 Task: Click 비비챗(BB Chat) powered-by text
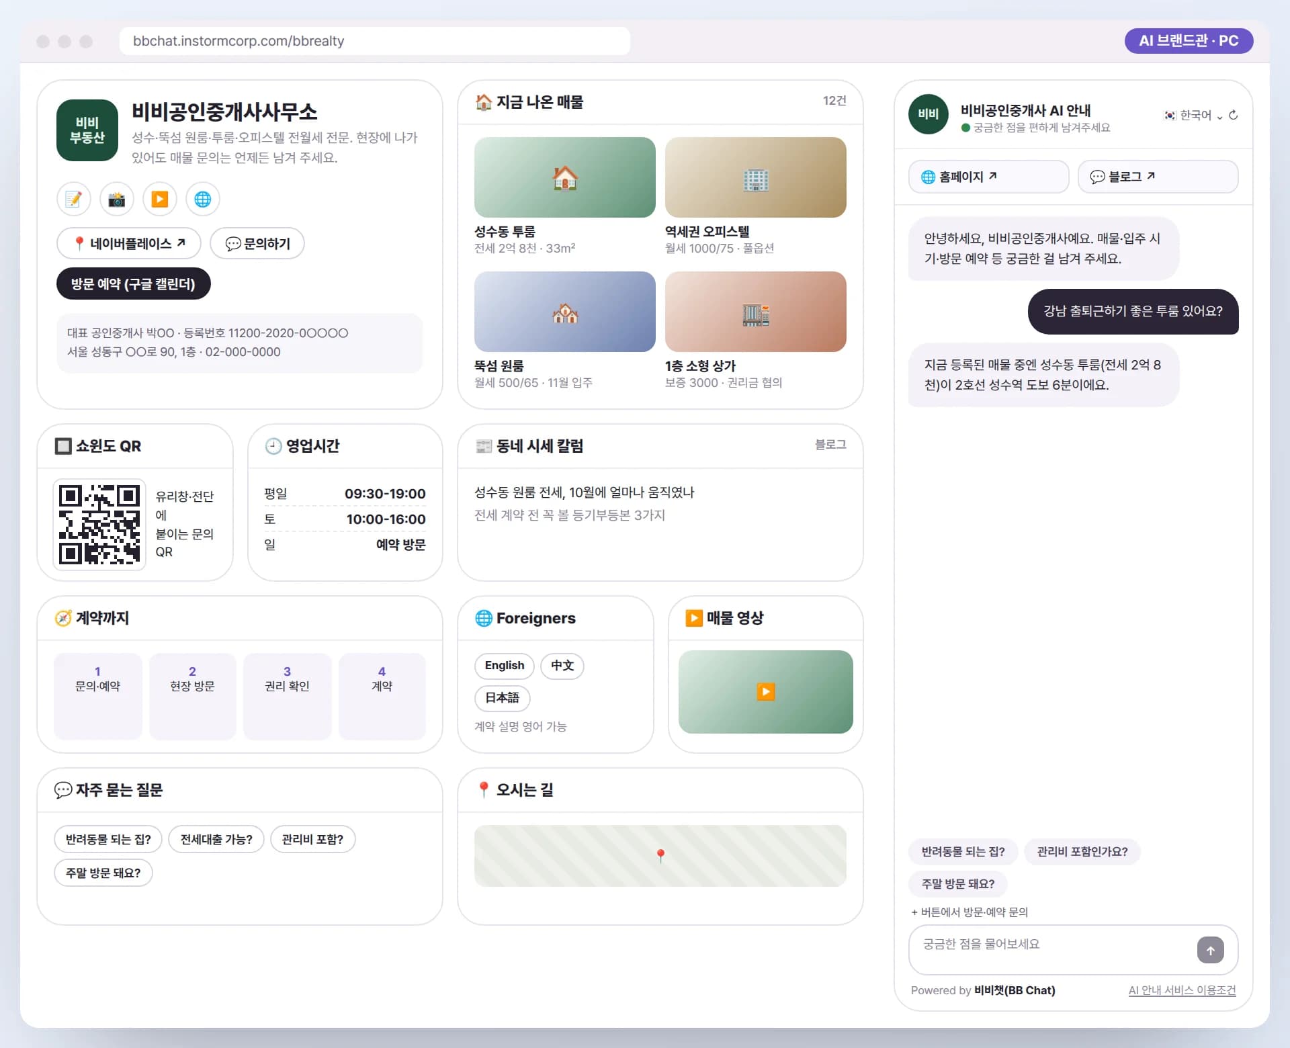point(1015,990)
